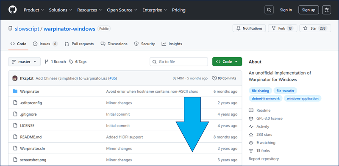
Task: Open the README.md file
Action: [31, 137]
